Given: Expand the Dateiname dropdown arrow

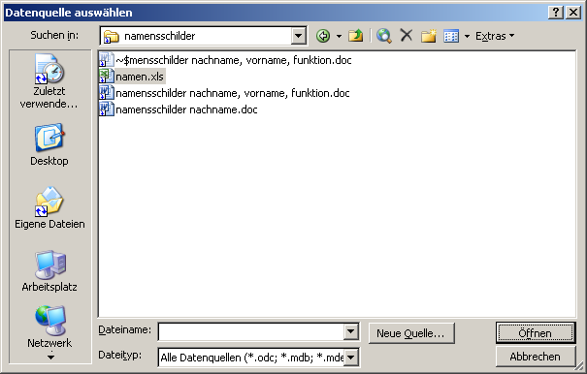Looking at the screenshot, I should click(x=351, y=331).
